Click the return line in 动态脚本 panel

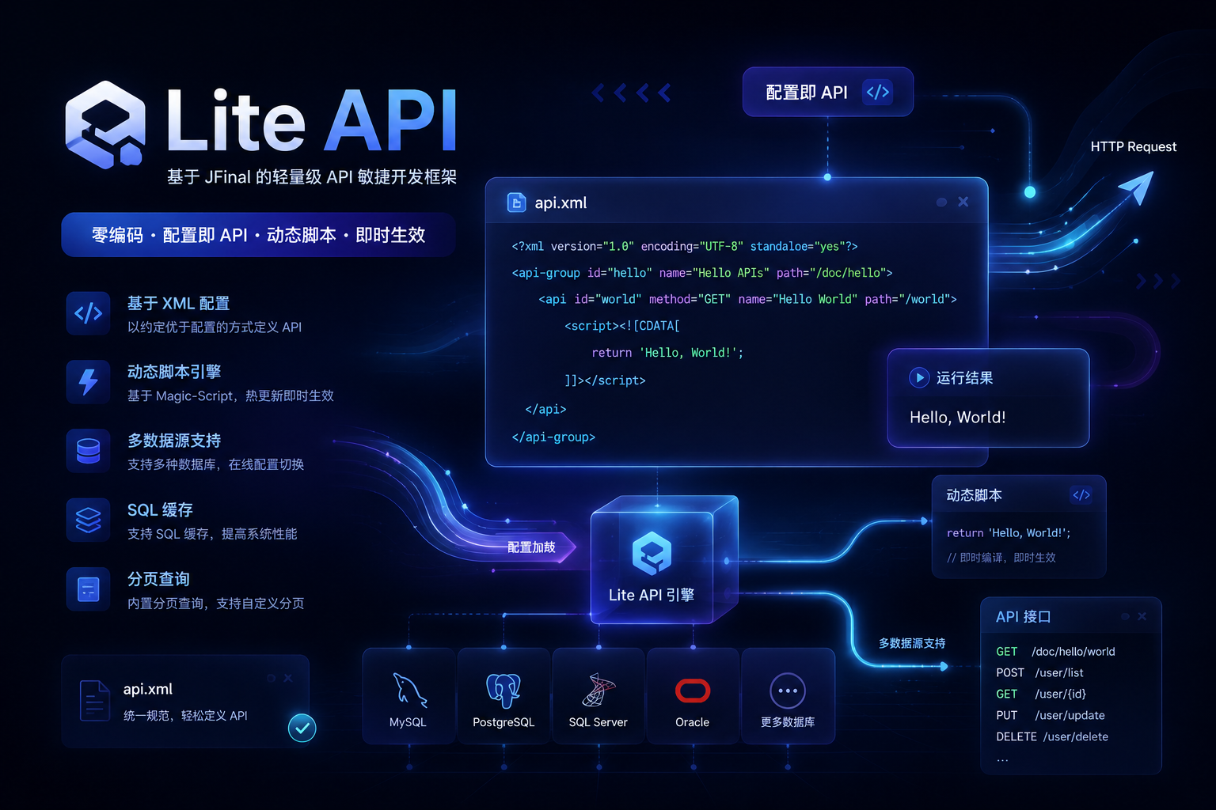[x=1009, y=533]
